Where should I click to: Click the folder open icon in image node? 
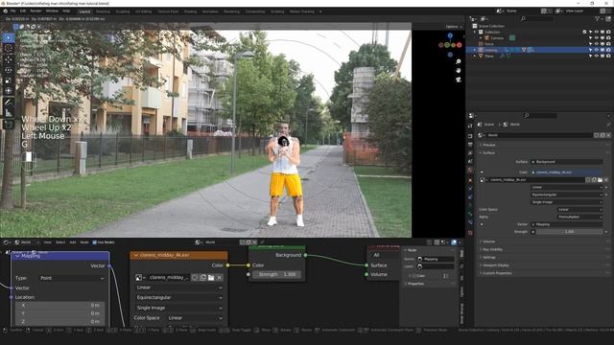pyautogui.click(x=211, y=277)
